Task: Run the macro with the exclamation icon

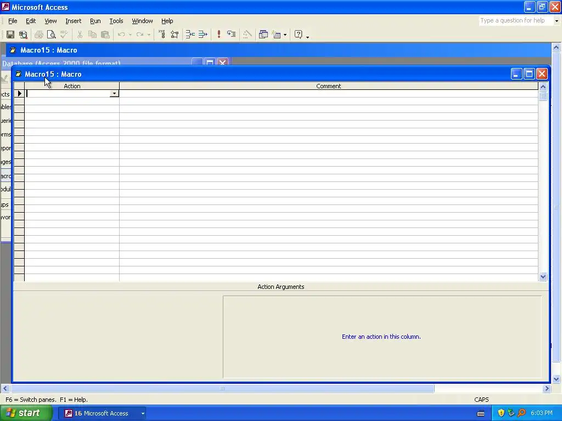Action: [x=218, y=35]
